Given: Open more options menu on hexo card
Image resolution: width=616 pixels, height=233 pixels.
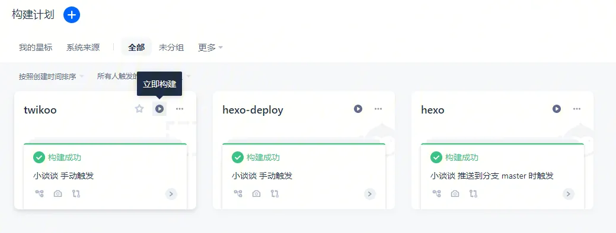Looking at the screenshot, I should pos(577,109).
